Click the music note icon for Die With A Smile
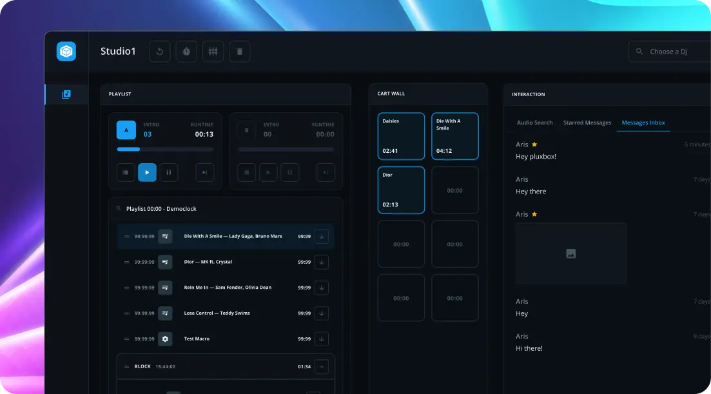This screenshot has height=394, width=711. click(x=165, y=236)
